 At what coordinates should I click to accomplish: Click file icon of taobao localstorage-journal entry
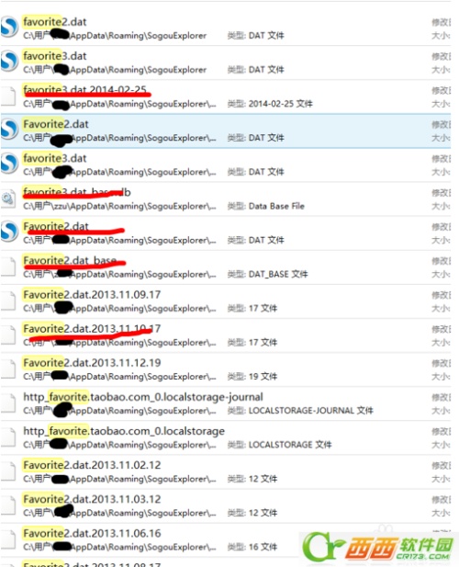pyautogui.click(x=8, y=403)
